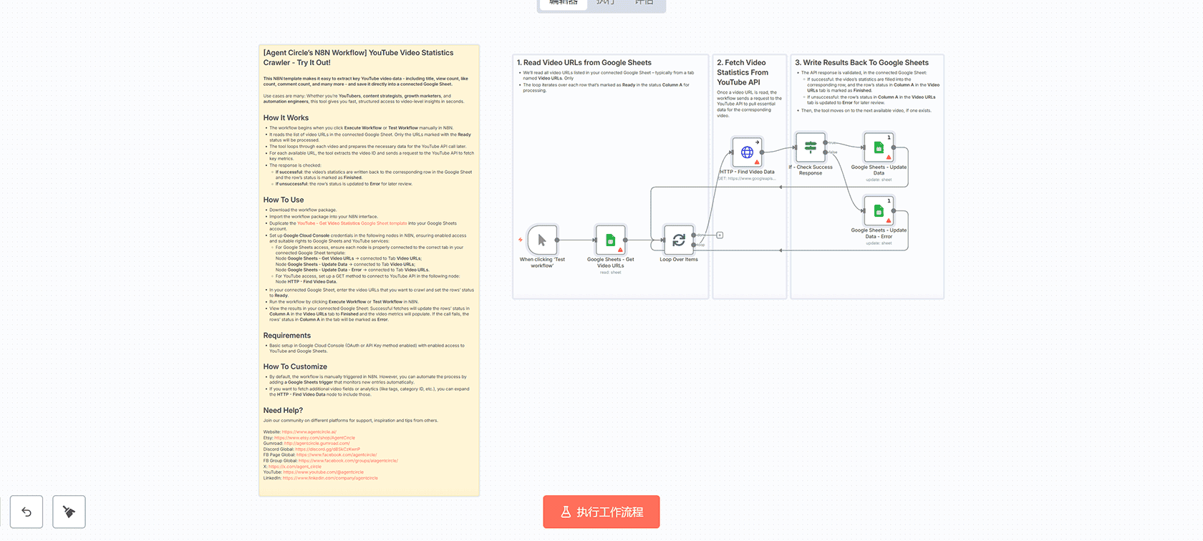Click the undo arrow button
1203x541 pixels.
click(x=26, y=512)
